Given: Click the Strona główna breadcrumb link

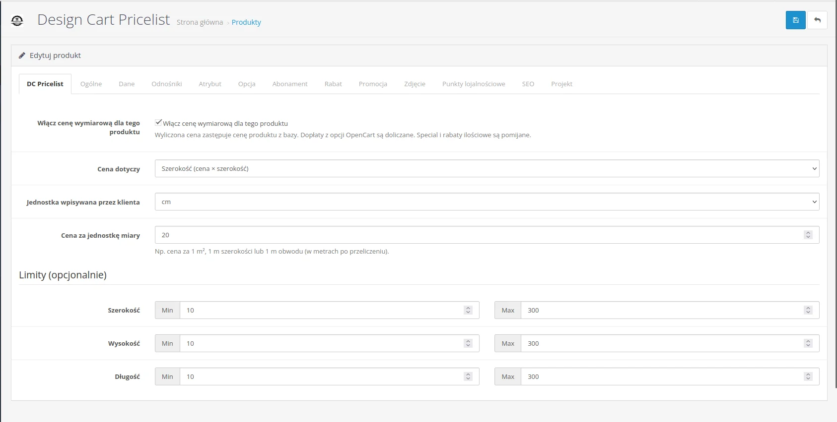Looking at the screenshot, I should coord(200,22).
